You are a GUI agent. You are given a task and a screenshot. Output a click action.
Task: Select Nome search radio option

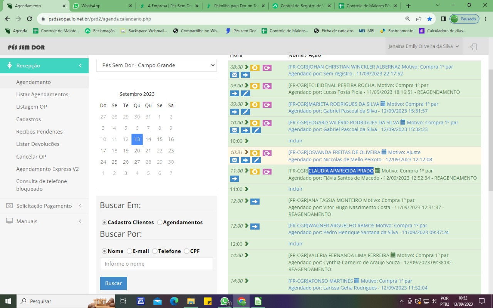[104, 251]
